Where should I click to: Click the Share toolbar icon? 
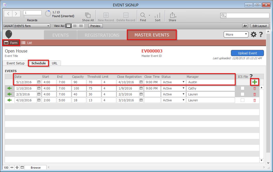(x=172, y=15)
